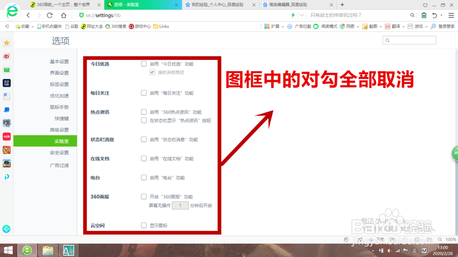
Task: Expand the 收藏 favorites dropdown
Action: point(33,27)
